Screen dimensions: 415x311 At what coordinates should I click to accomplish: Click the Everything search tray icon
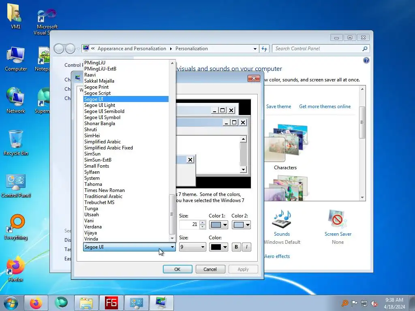pos(344,303)
